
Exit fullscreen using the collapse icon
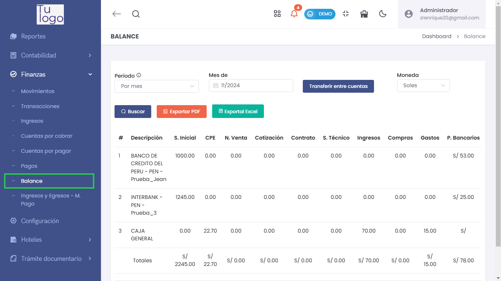click(x=345, y=14)
